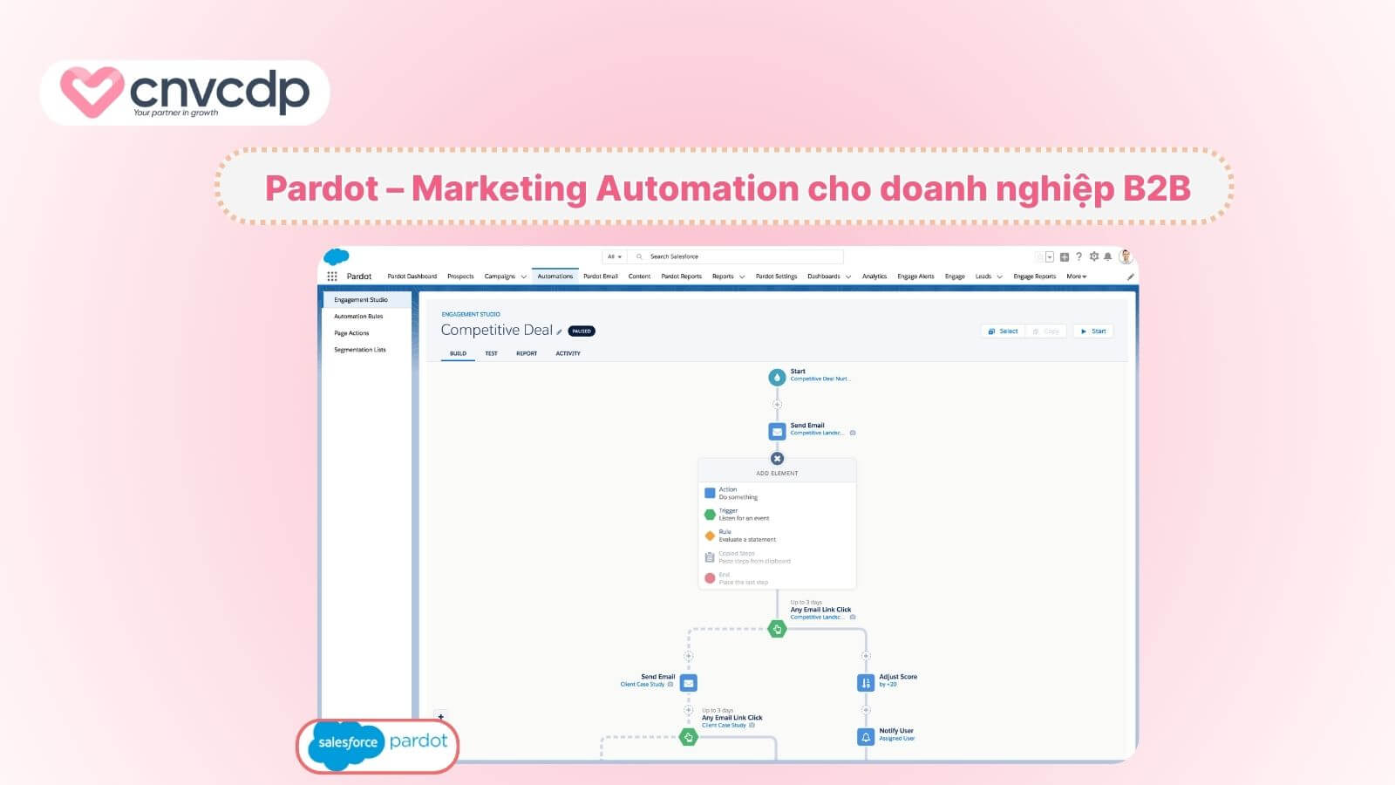Add step plus below Start node

(777, 405)
